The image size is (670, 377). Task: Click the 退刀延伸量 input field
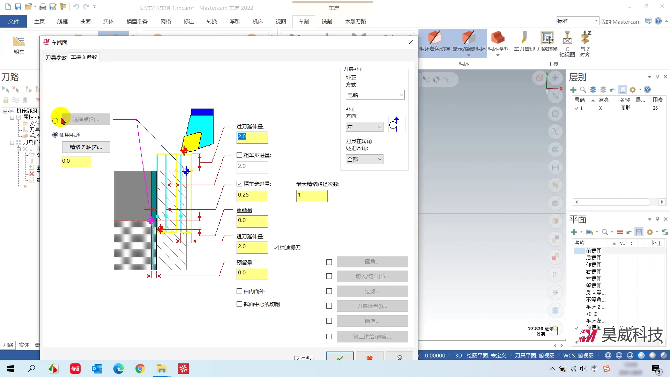tap(252, 247)
